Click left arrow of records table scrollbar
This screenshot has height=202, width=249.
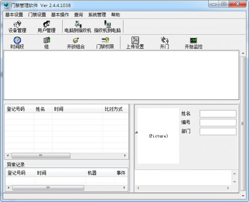[8, 156]
